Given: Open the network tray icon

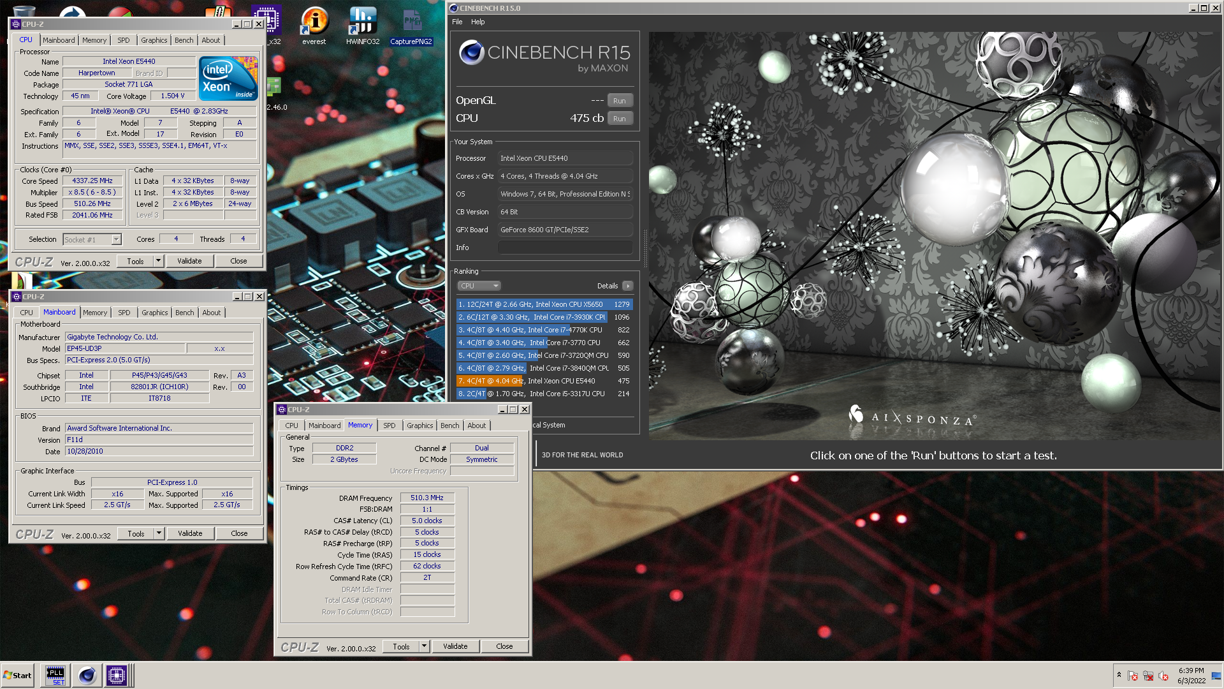Looking at the screenshot, I should click(1148, 676).
